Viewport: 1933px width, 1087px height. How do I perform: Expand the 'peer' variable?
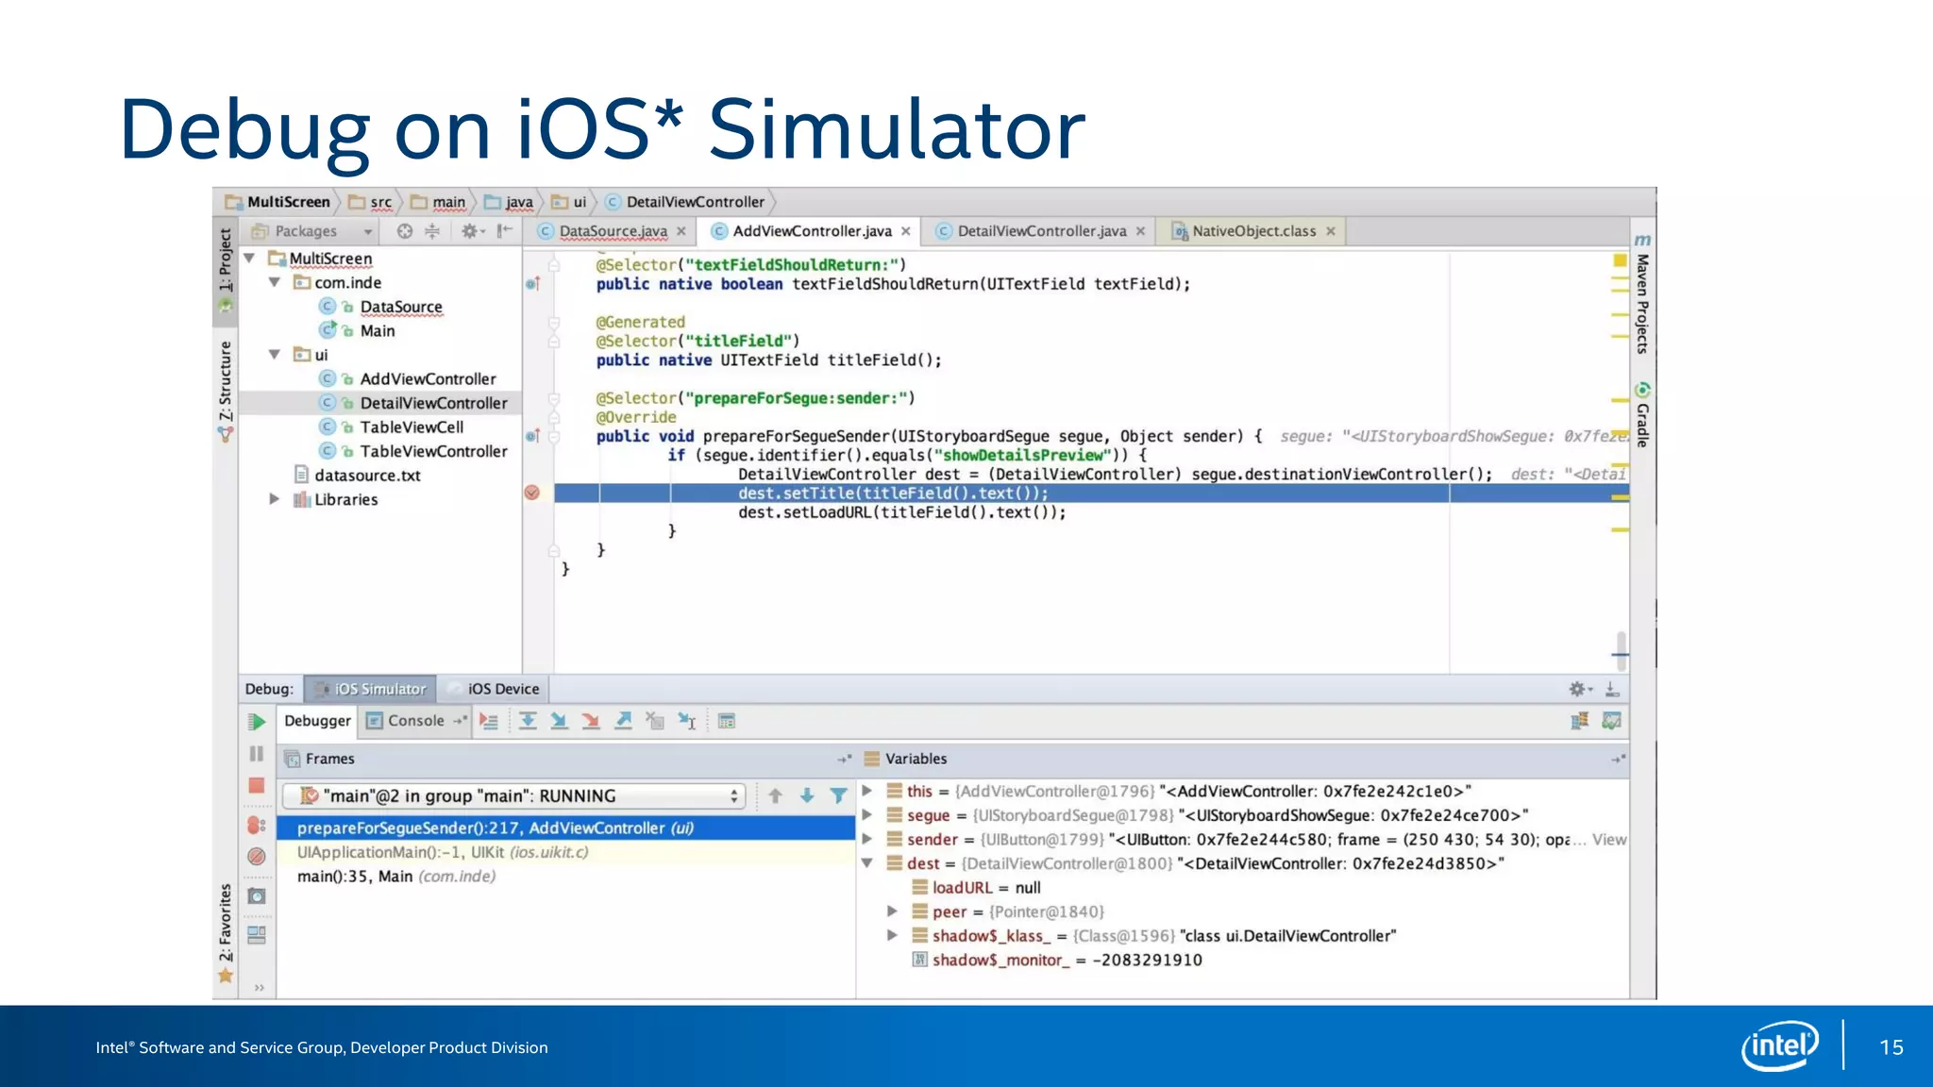[892, 911]
